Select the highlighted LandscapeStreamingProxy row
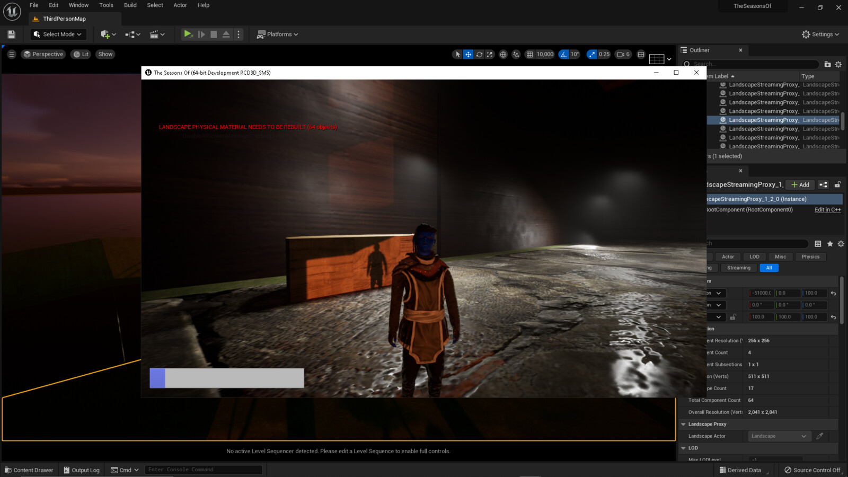Viewport: 848px width, 477px height. pyautogui.click(x=773, y=120)
